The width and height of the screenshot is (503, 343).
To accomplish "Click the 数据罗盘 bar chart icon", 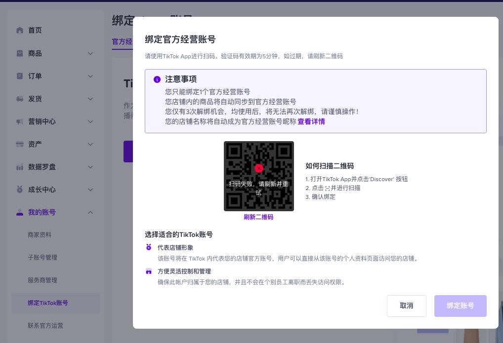I will point(20,167).
